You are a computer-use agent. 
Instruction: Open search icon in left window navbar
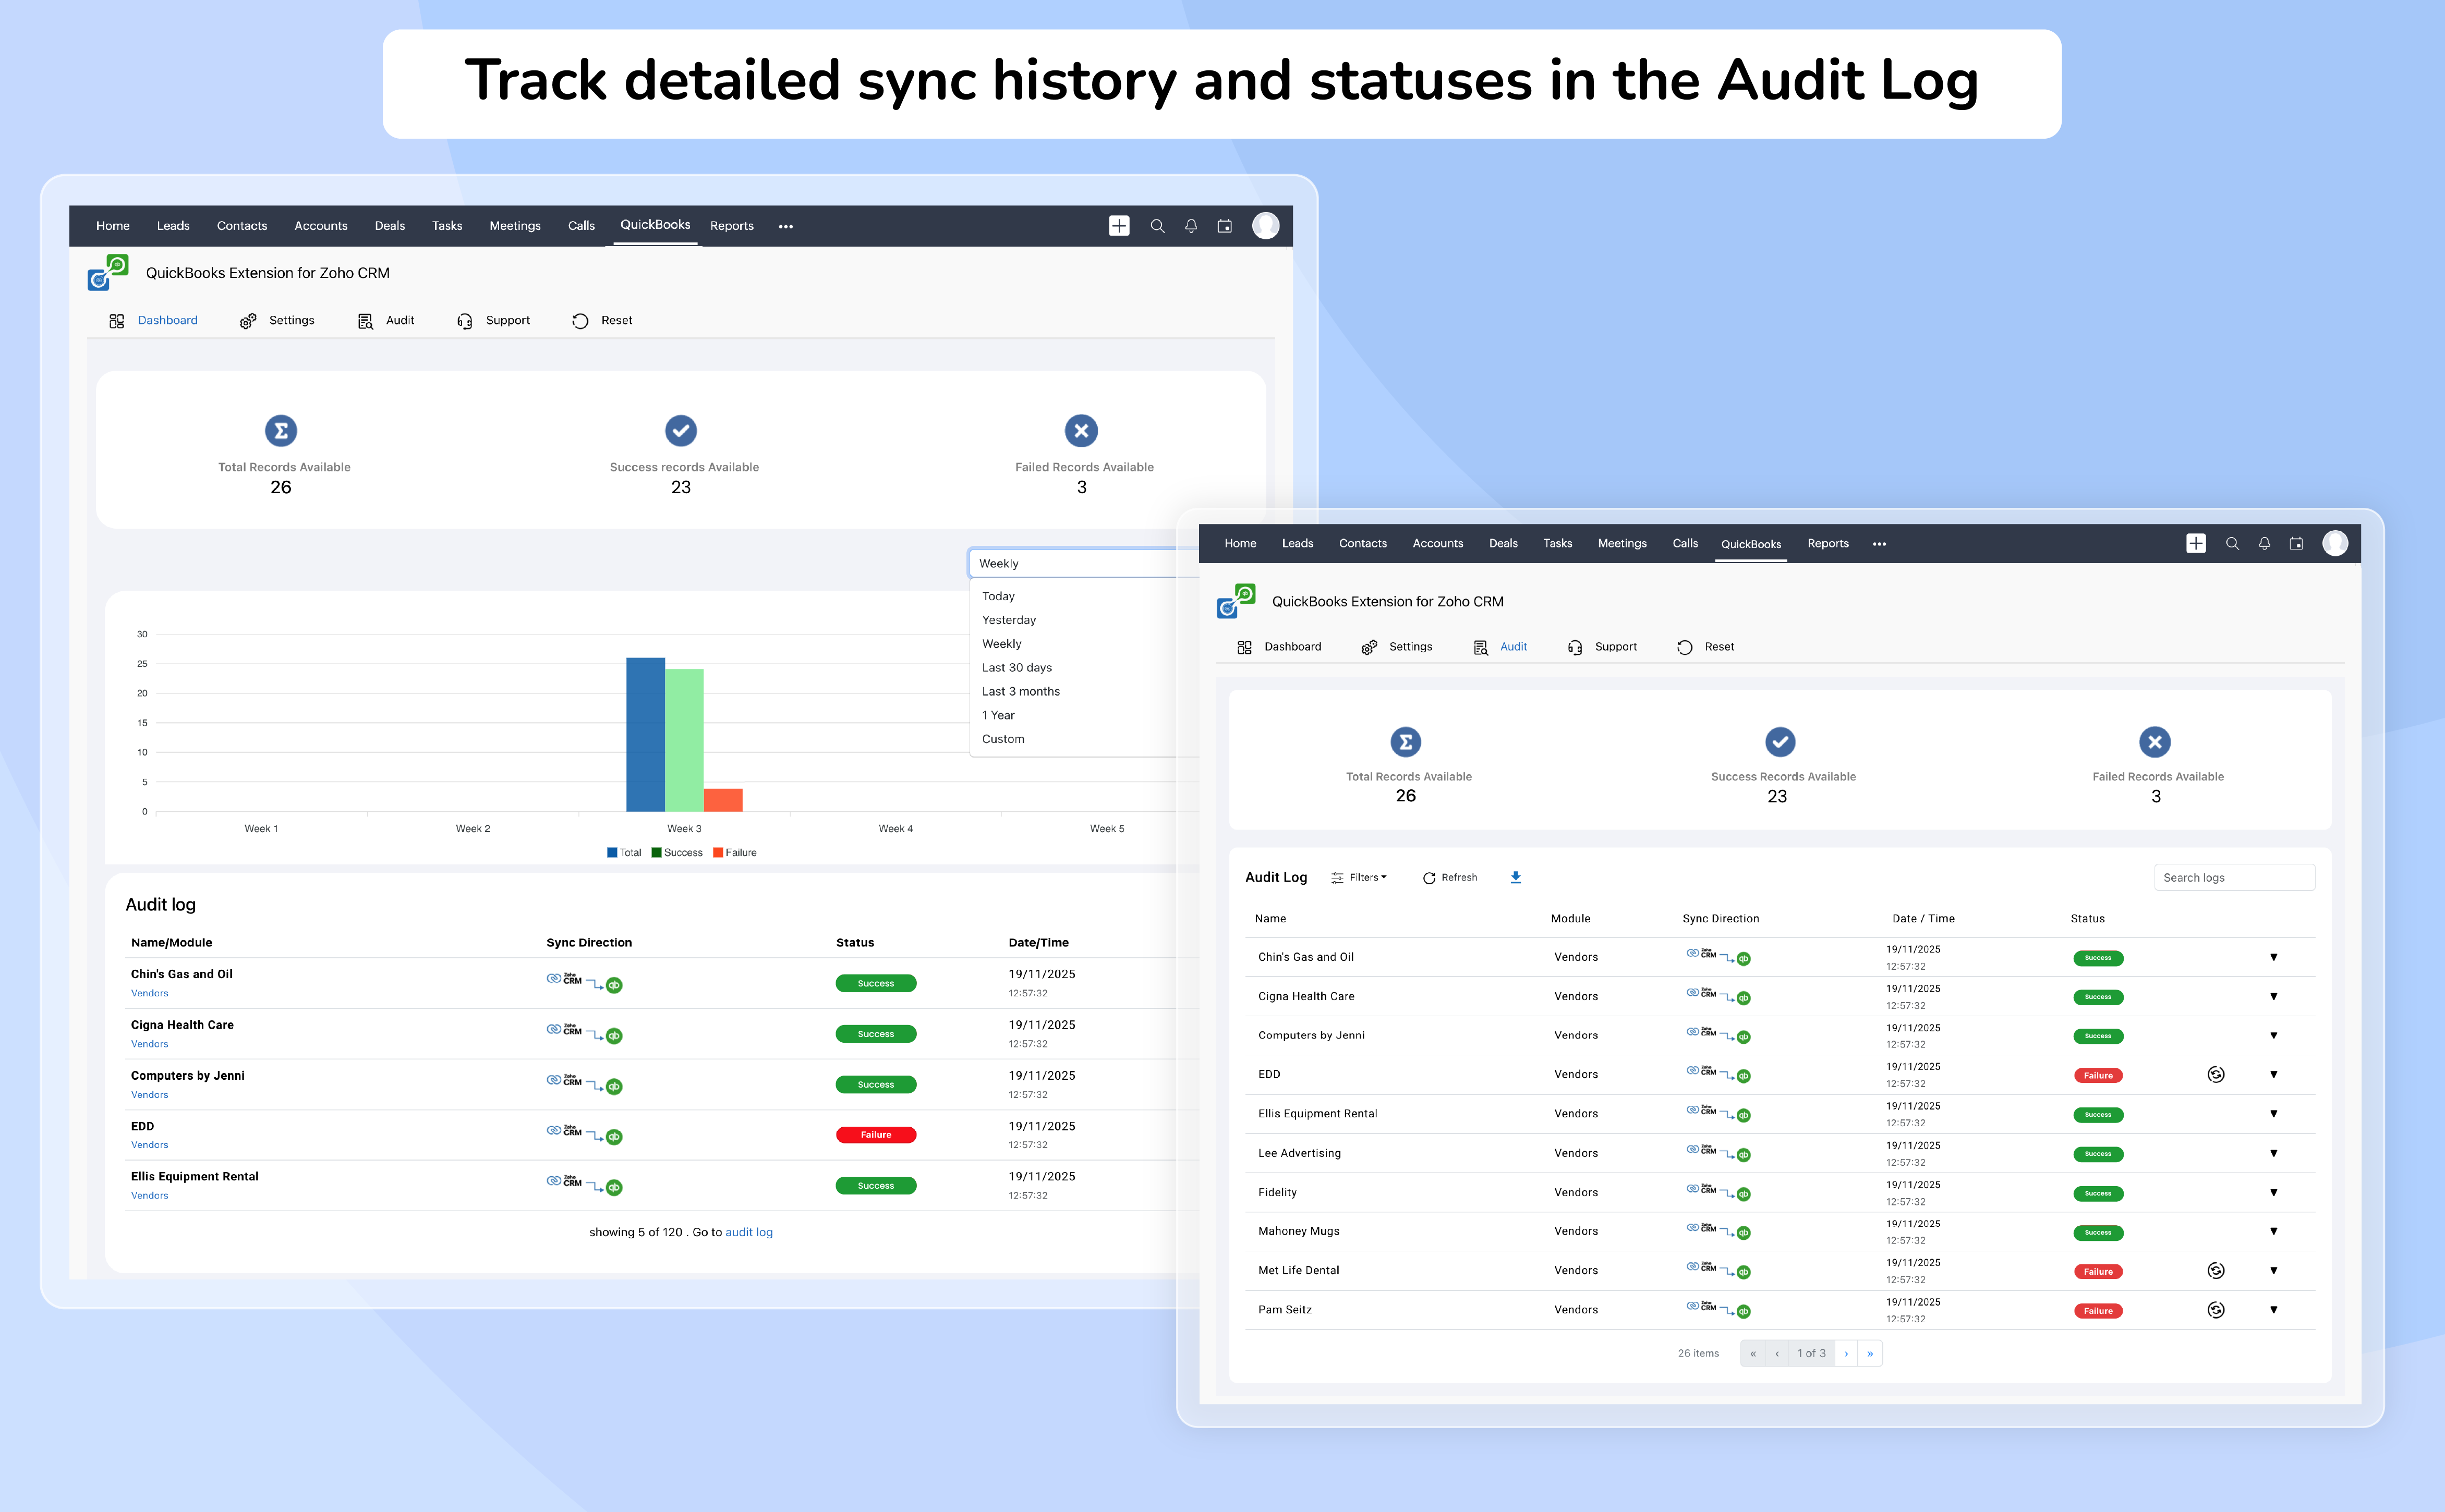pyautogui.click(x=1157, y=226)
